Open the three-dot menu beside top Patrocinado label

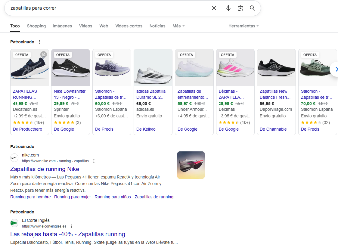point(39,42)
